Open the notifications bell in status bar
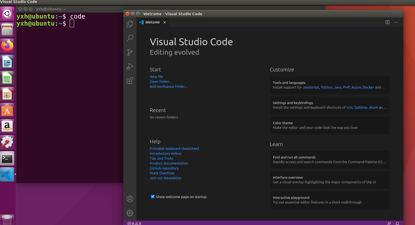415x225 pixels. point(397,223)
